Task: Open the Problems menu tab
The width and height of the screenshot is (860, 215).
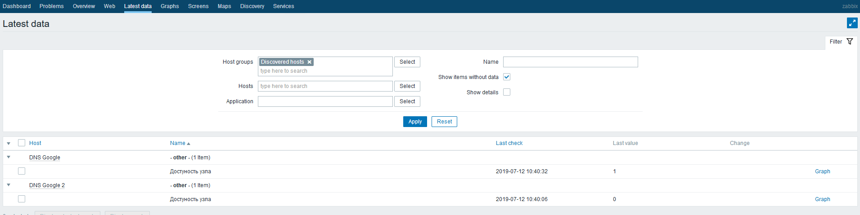Action: tap(51, 6)
